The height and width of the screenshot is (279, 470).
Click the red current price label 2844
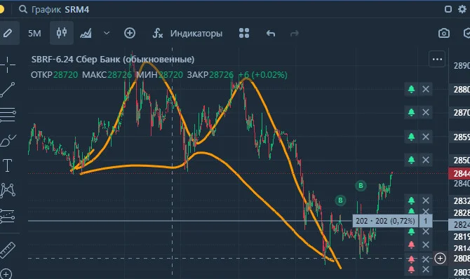(x=459, y=174)
